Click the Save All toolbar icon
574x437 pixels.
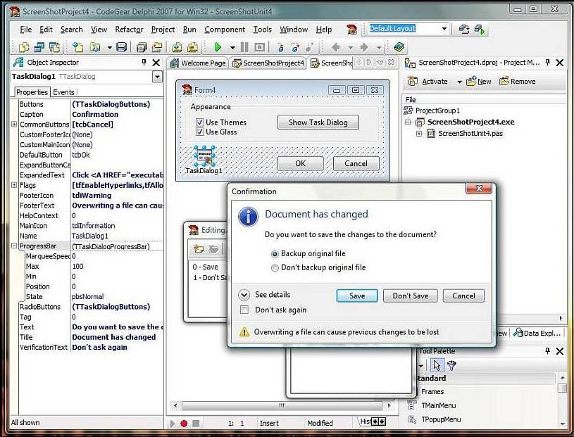coord(142,47)
